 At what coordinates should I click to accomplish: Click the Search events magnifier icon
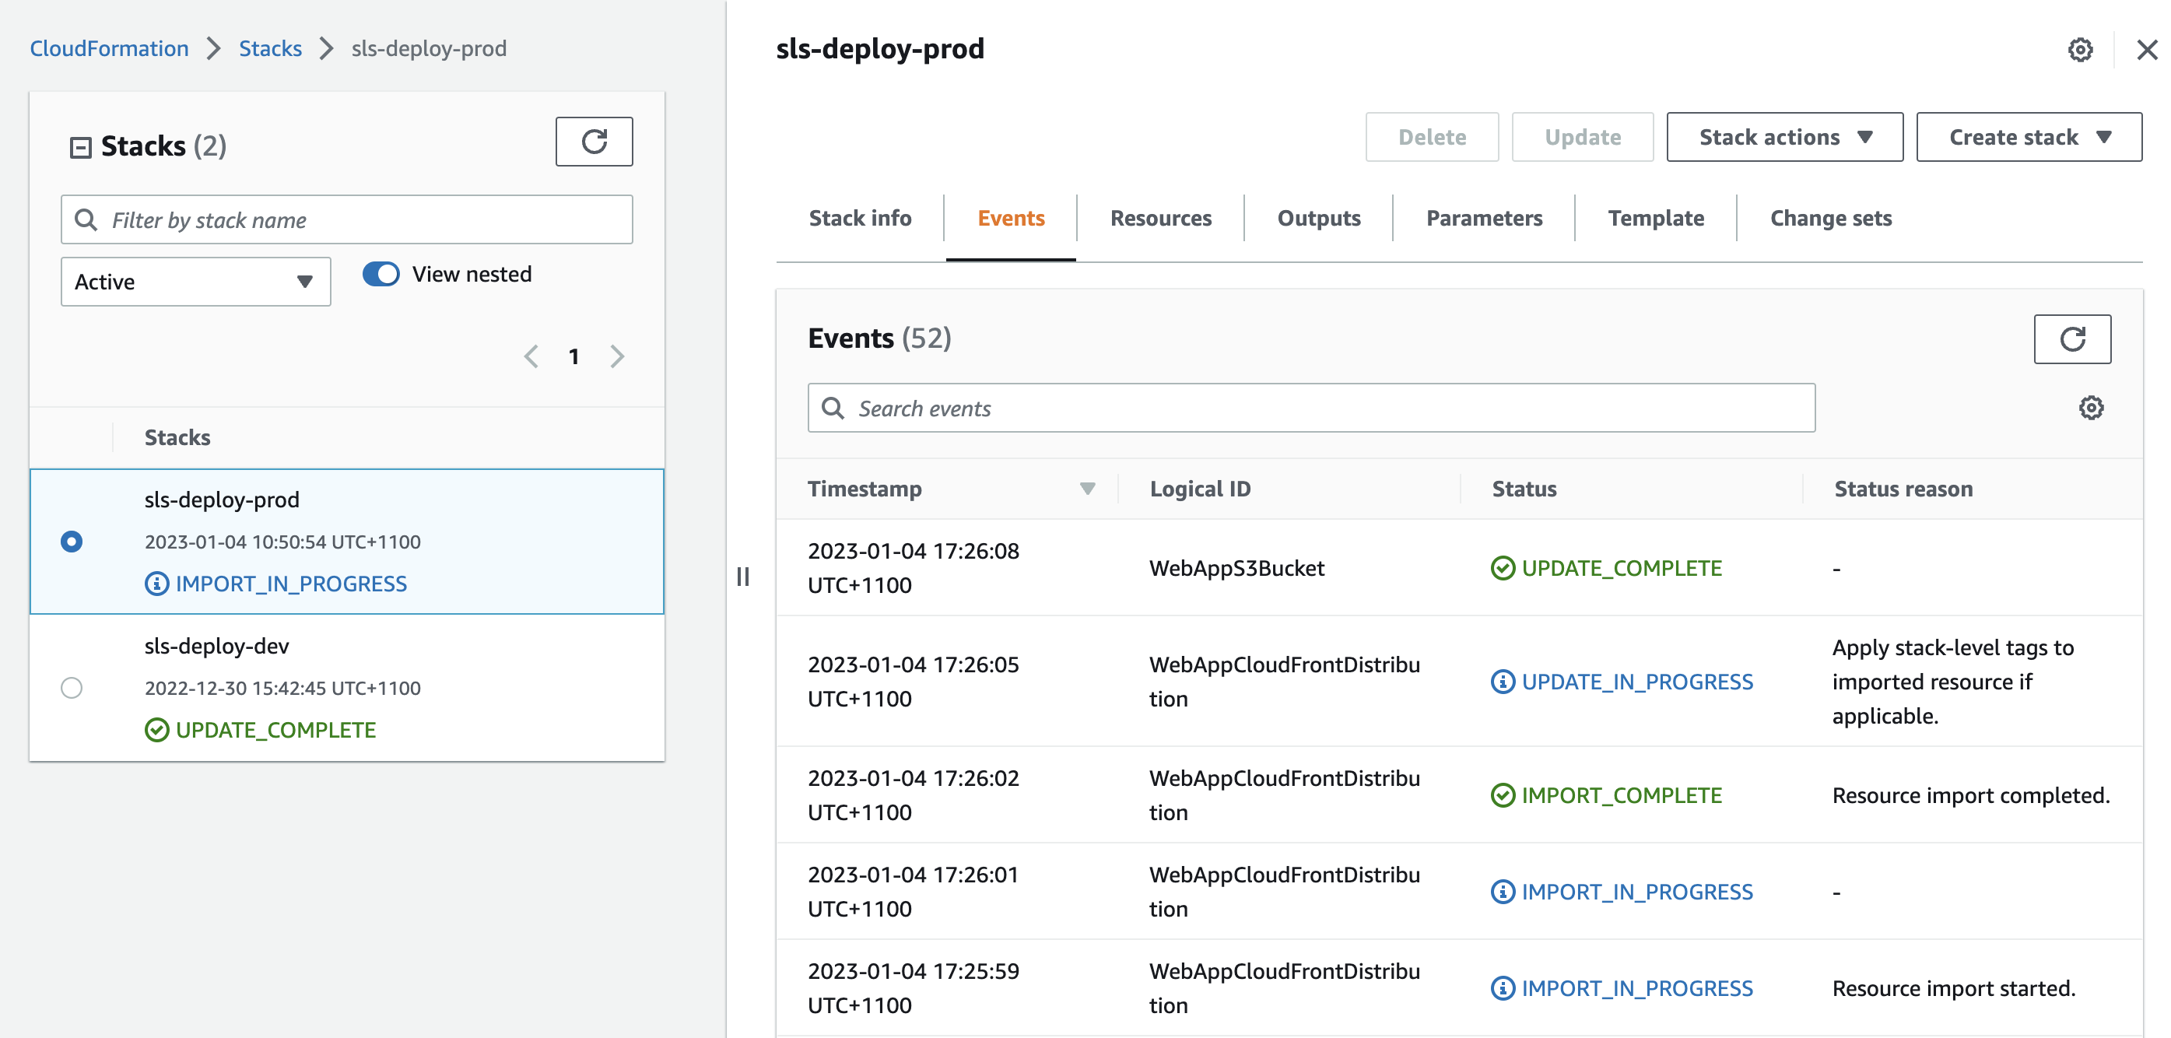coord(833,408)
